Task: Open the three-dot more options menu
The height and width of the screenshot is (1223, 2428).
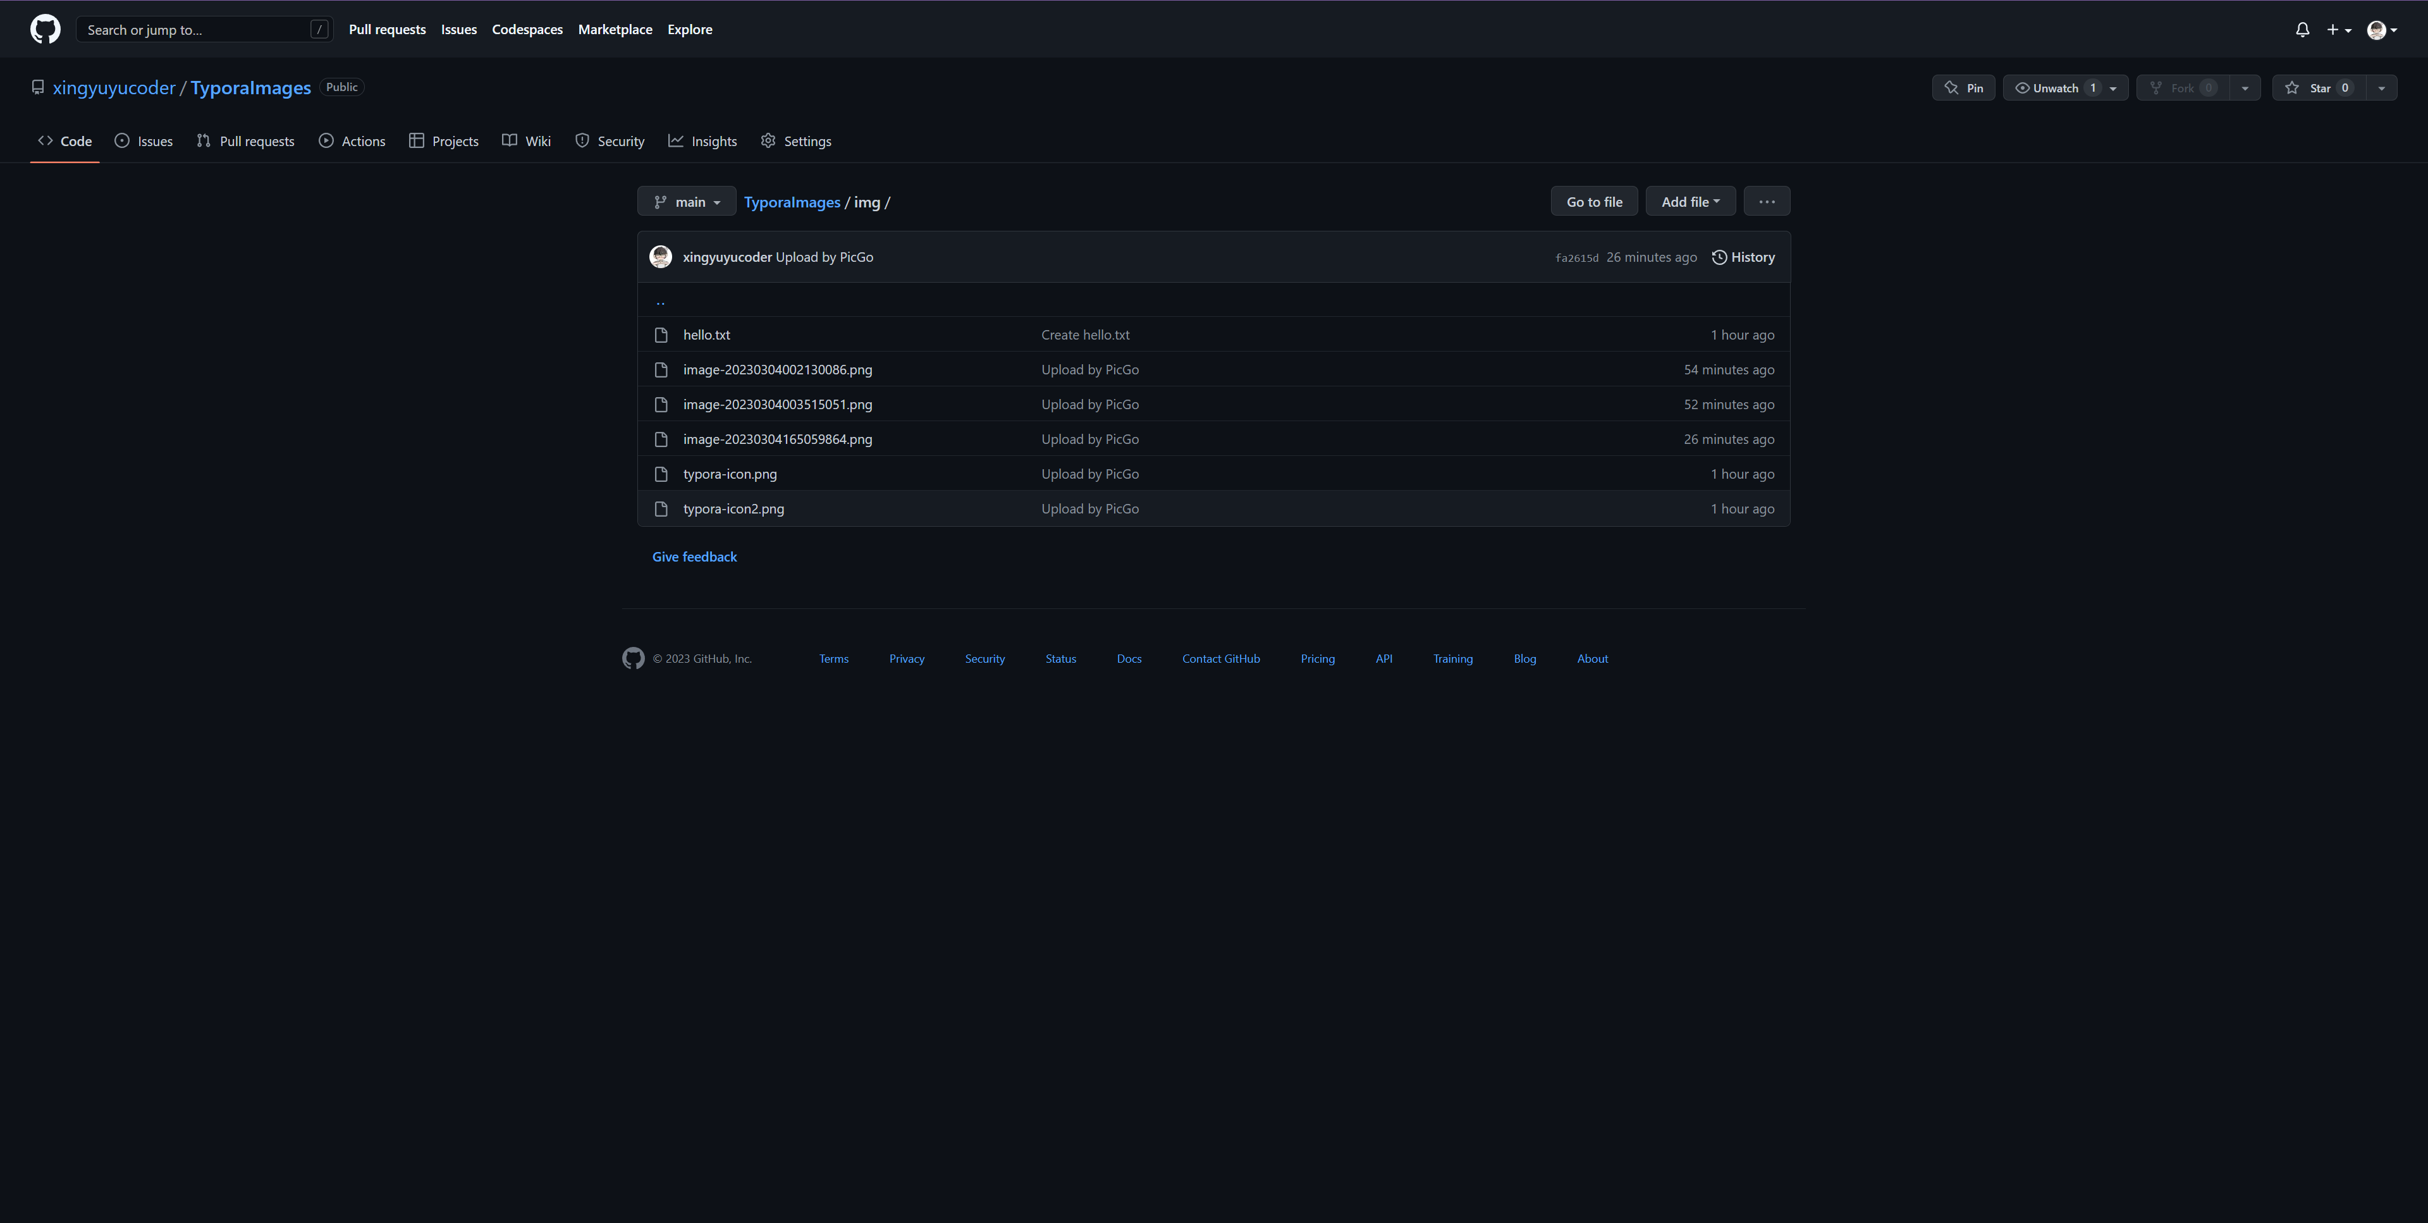Action: [1767, 202]
